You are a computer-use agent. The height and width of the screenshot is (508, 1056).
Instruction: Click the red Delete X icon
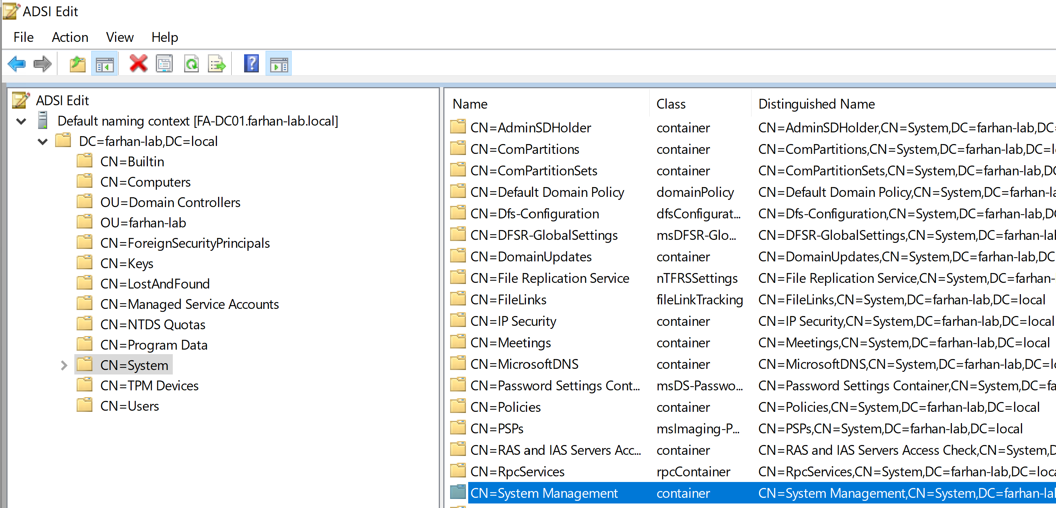click(x=138, y=64)
